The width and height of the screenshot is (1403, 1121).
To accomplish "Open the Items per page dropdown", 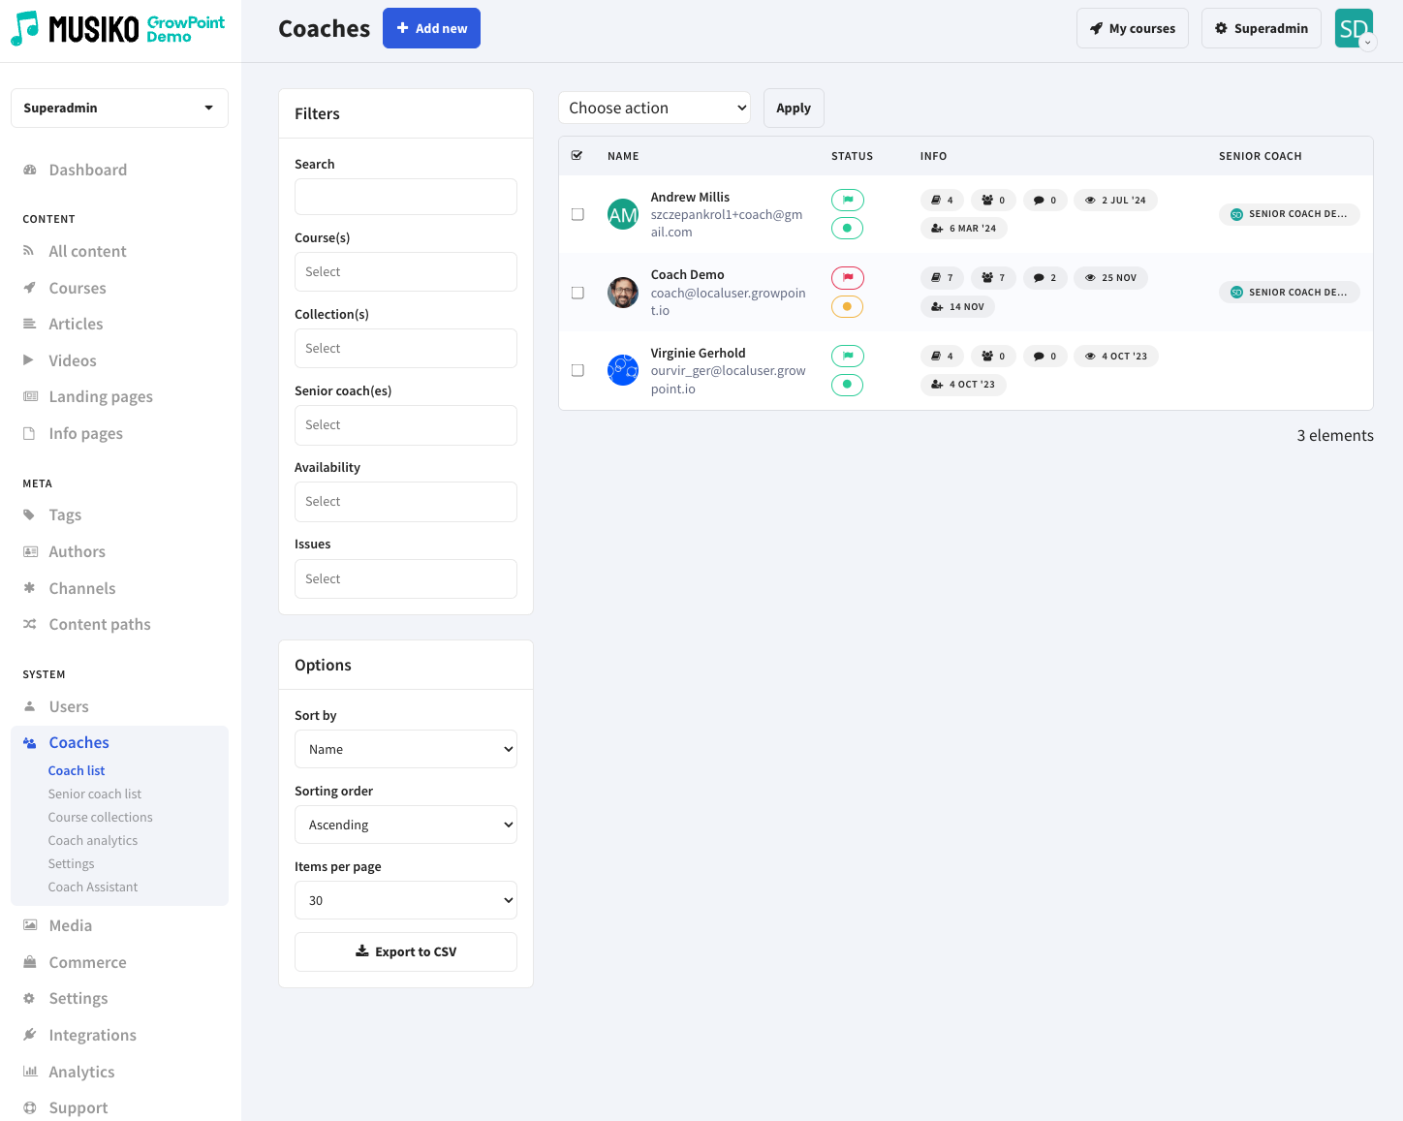I will click(x=405, y=900).
